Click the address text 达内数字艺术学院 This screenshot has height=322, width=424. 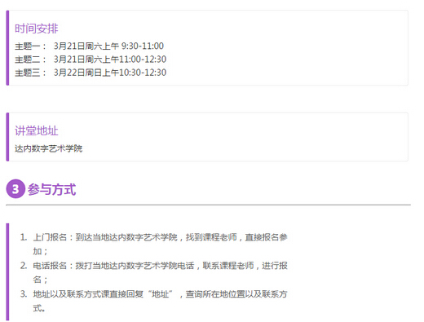point(48,148)
